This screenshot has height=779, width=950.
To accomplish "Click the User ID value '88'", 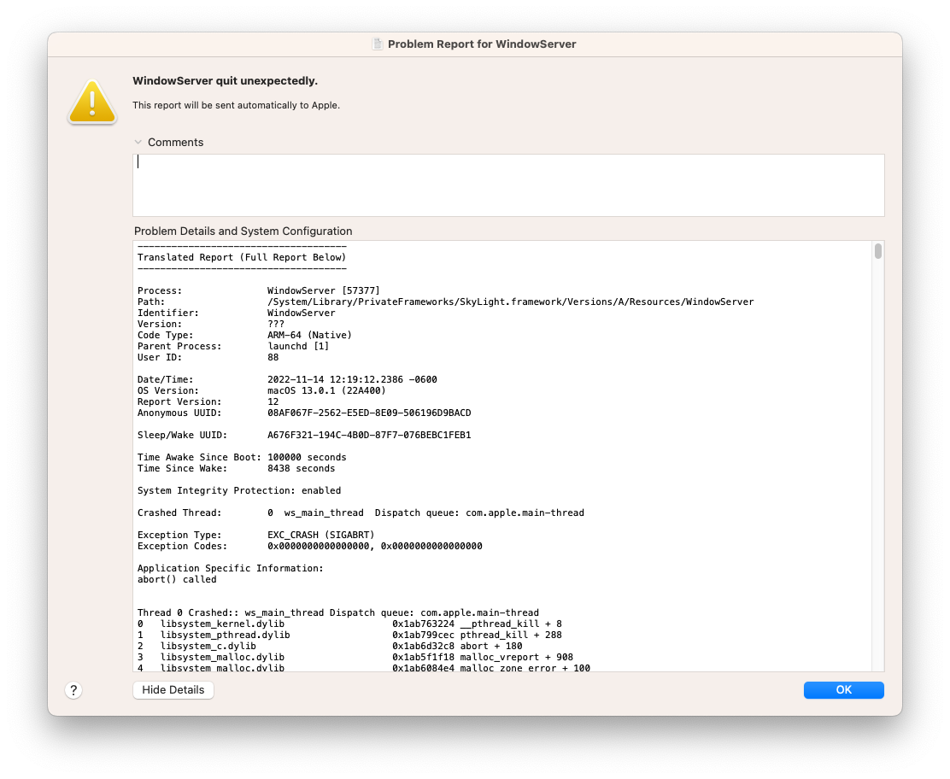I will click(273, 357).
